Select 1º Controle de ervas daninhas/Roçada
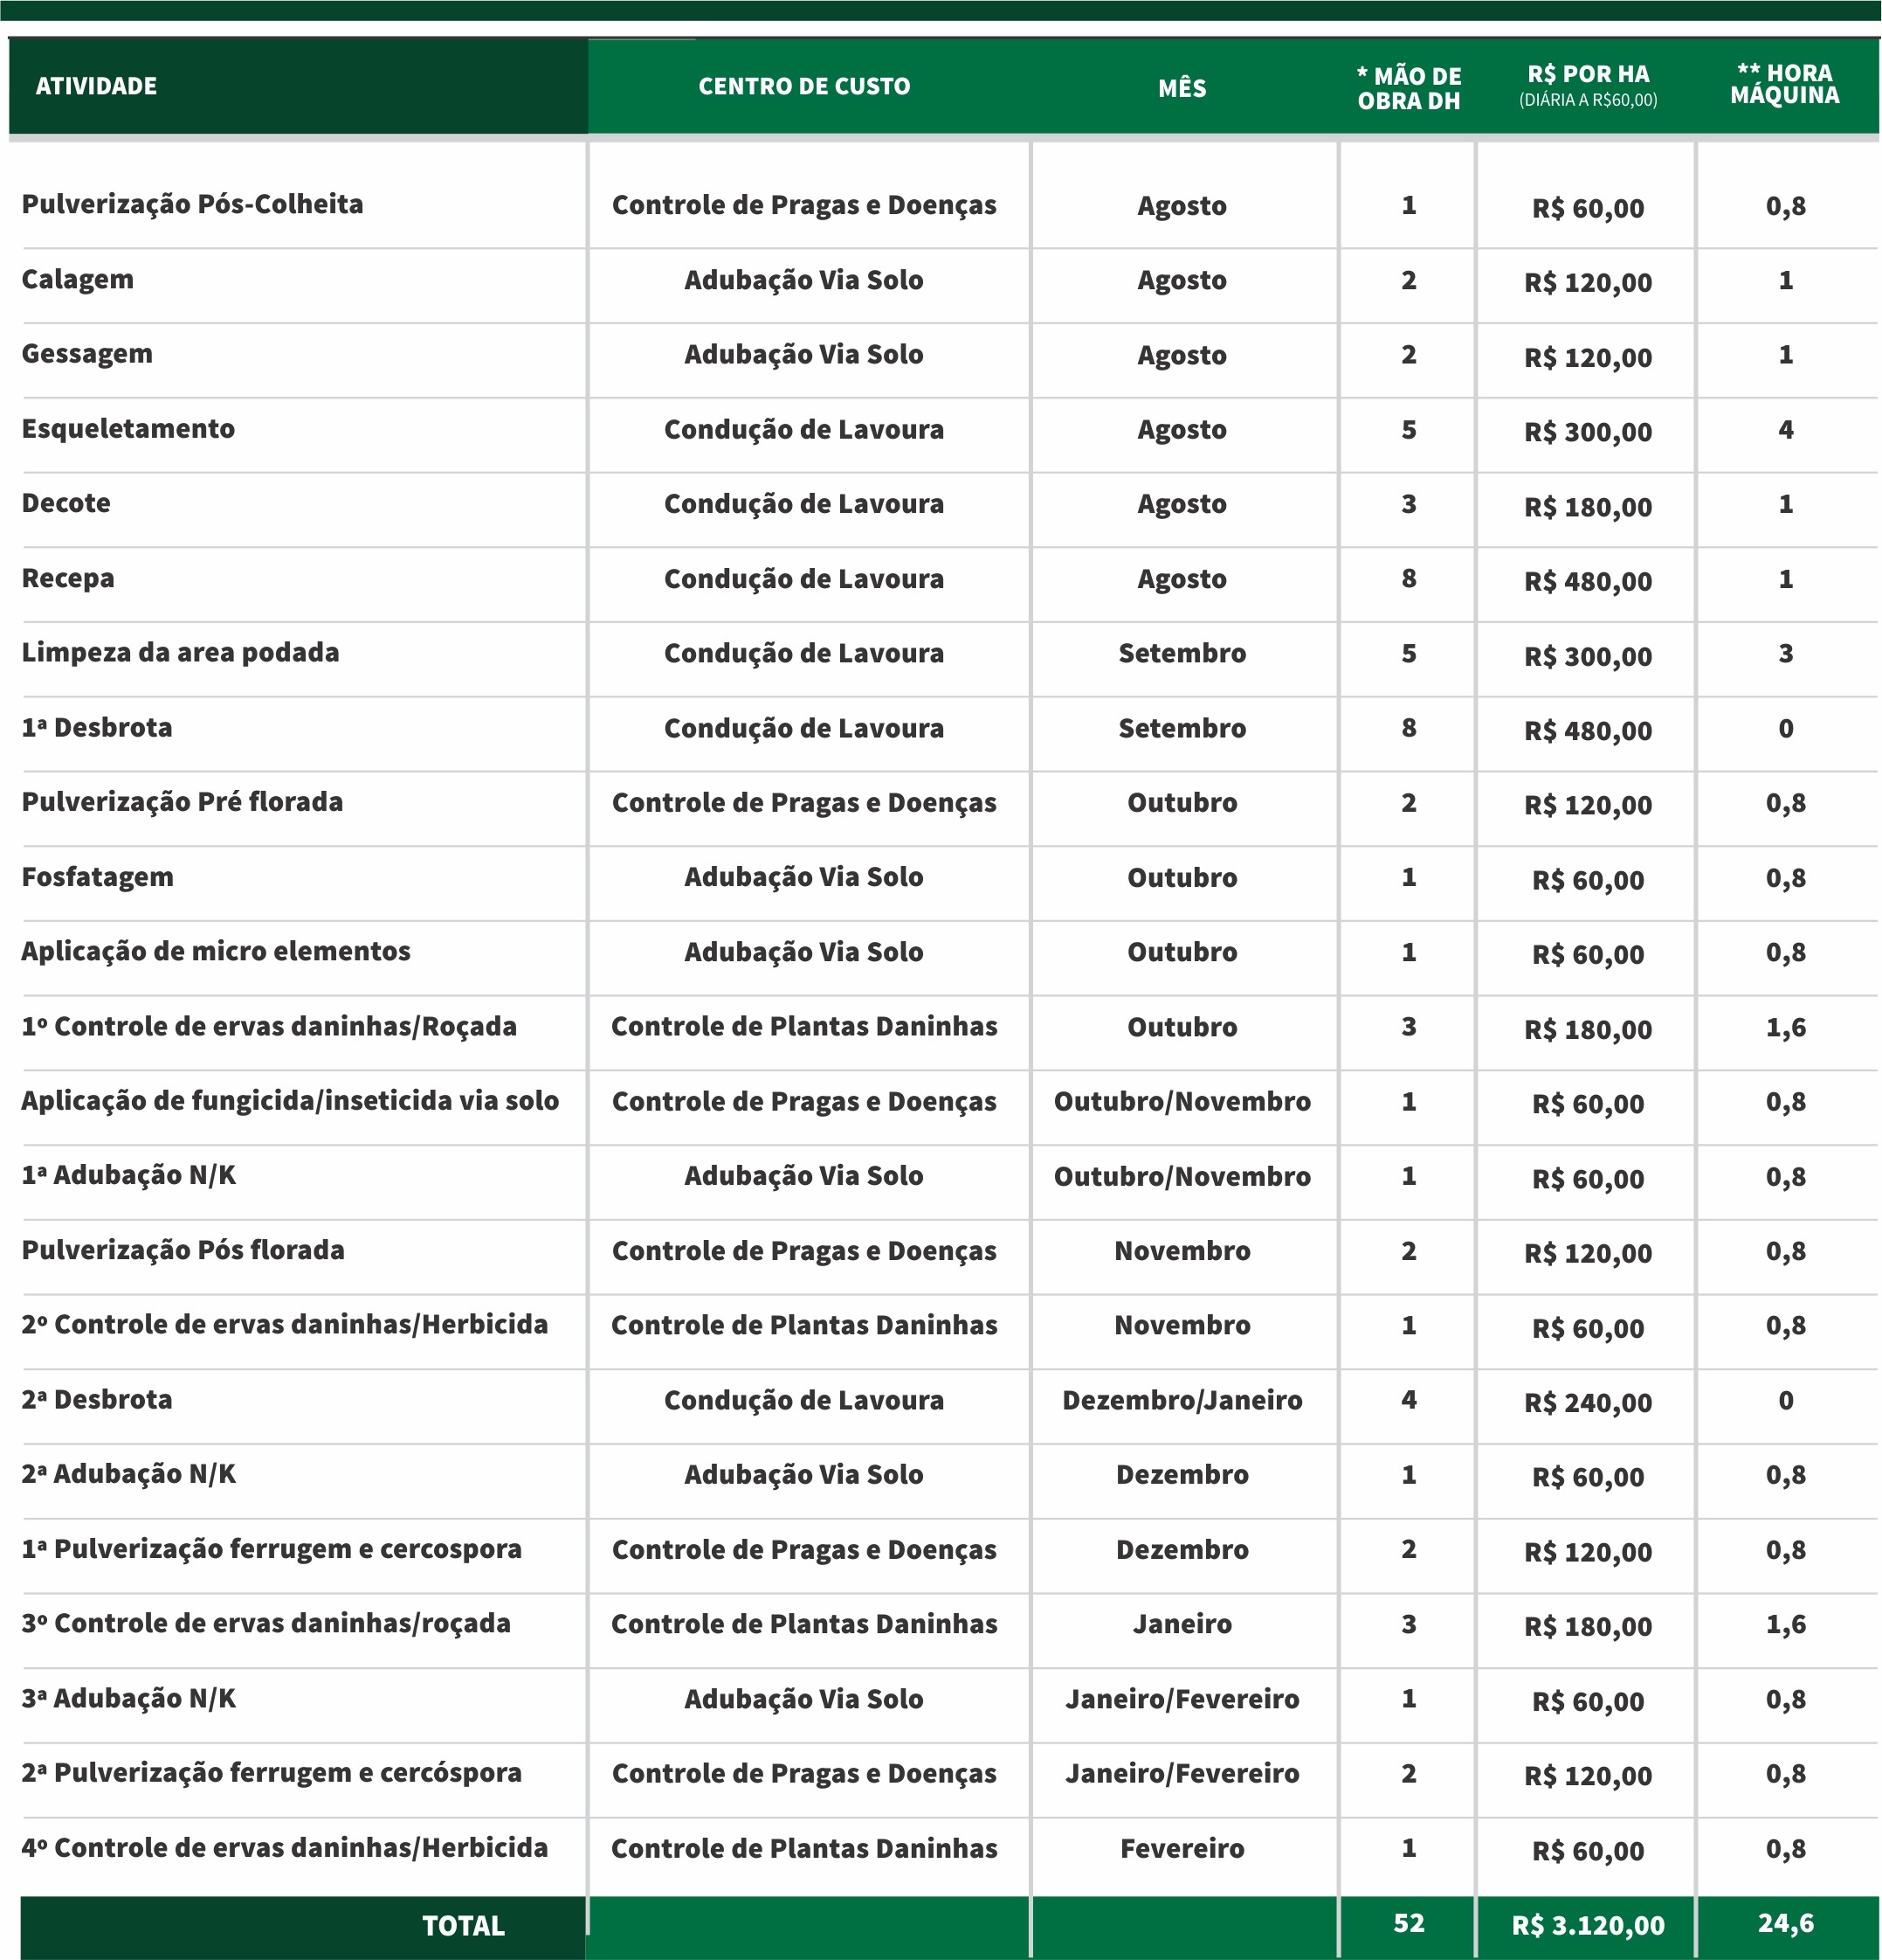Viewport: 1882px width, 1960px height. 269,1026
